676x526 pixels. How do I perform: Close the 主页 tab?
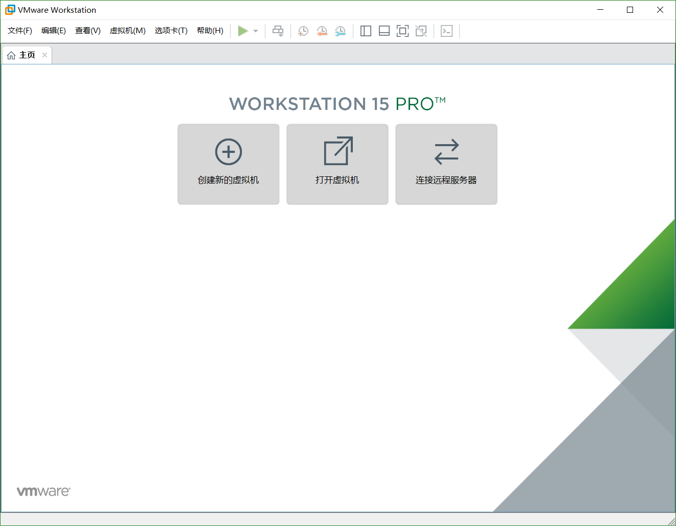[45, 55]
